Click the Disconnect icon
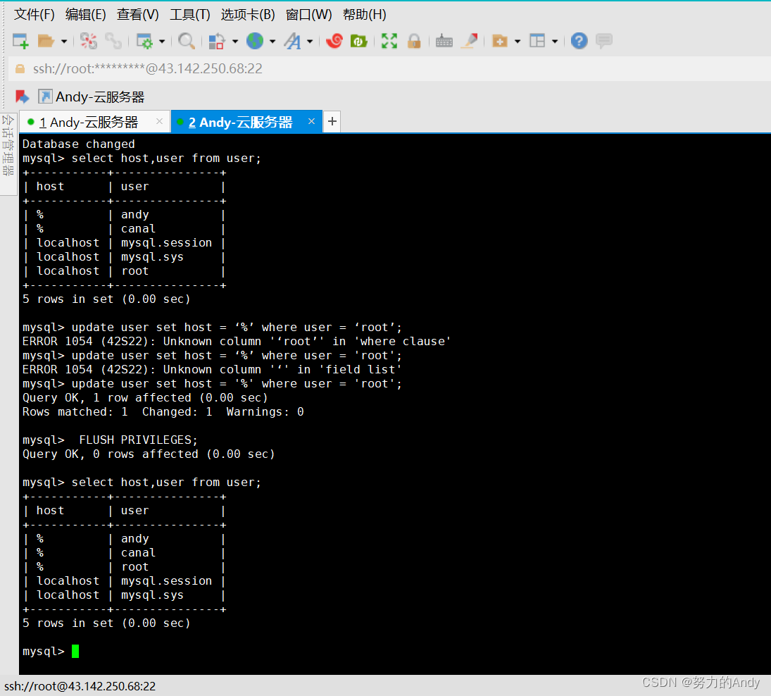 (89, 42)
